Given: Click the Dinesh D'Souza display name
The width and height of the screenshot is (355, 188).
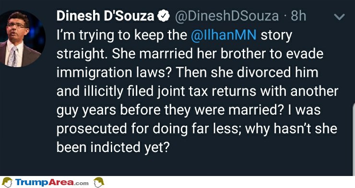Looking at the screenshot, I should point(105,16).
